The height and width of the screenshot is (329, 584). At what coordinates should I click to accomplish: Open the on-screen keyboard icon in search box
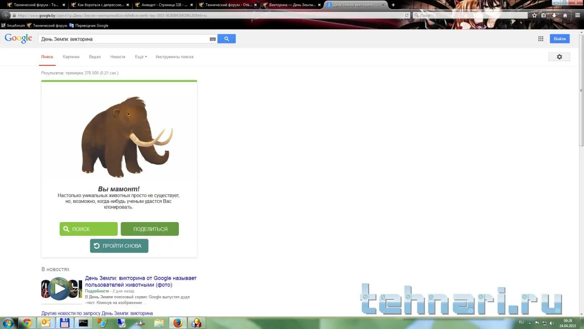point(213,39)
